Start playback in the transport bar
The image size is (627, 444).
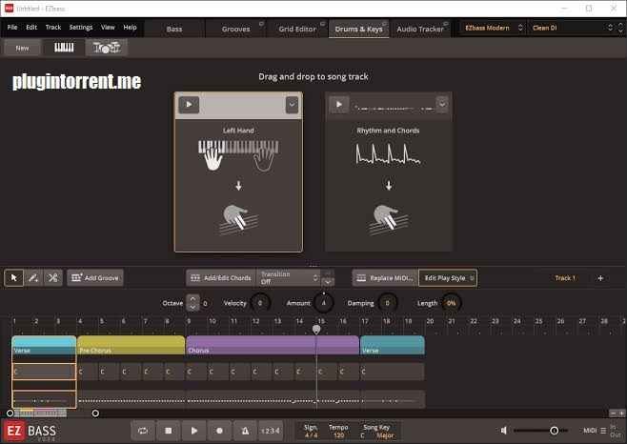click(194, 431)
